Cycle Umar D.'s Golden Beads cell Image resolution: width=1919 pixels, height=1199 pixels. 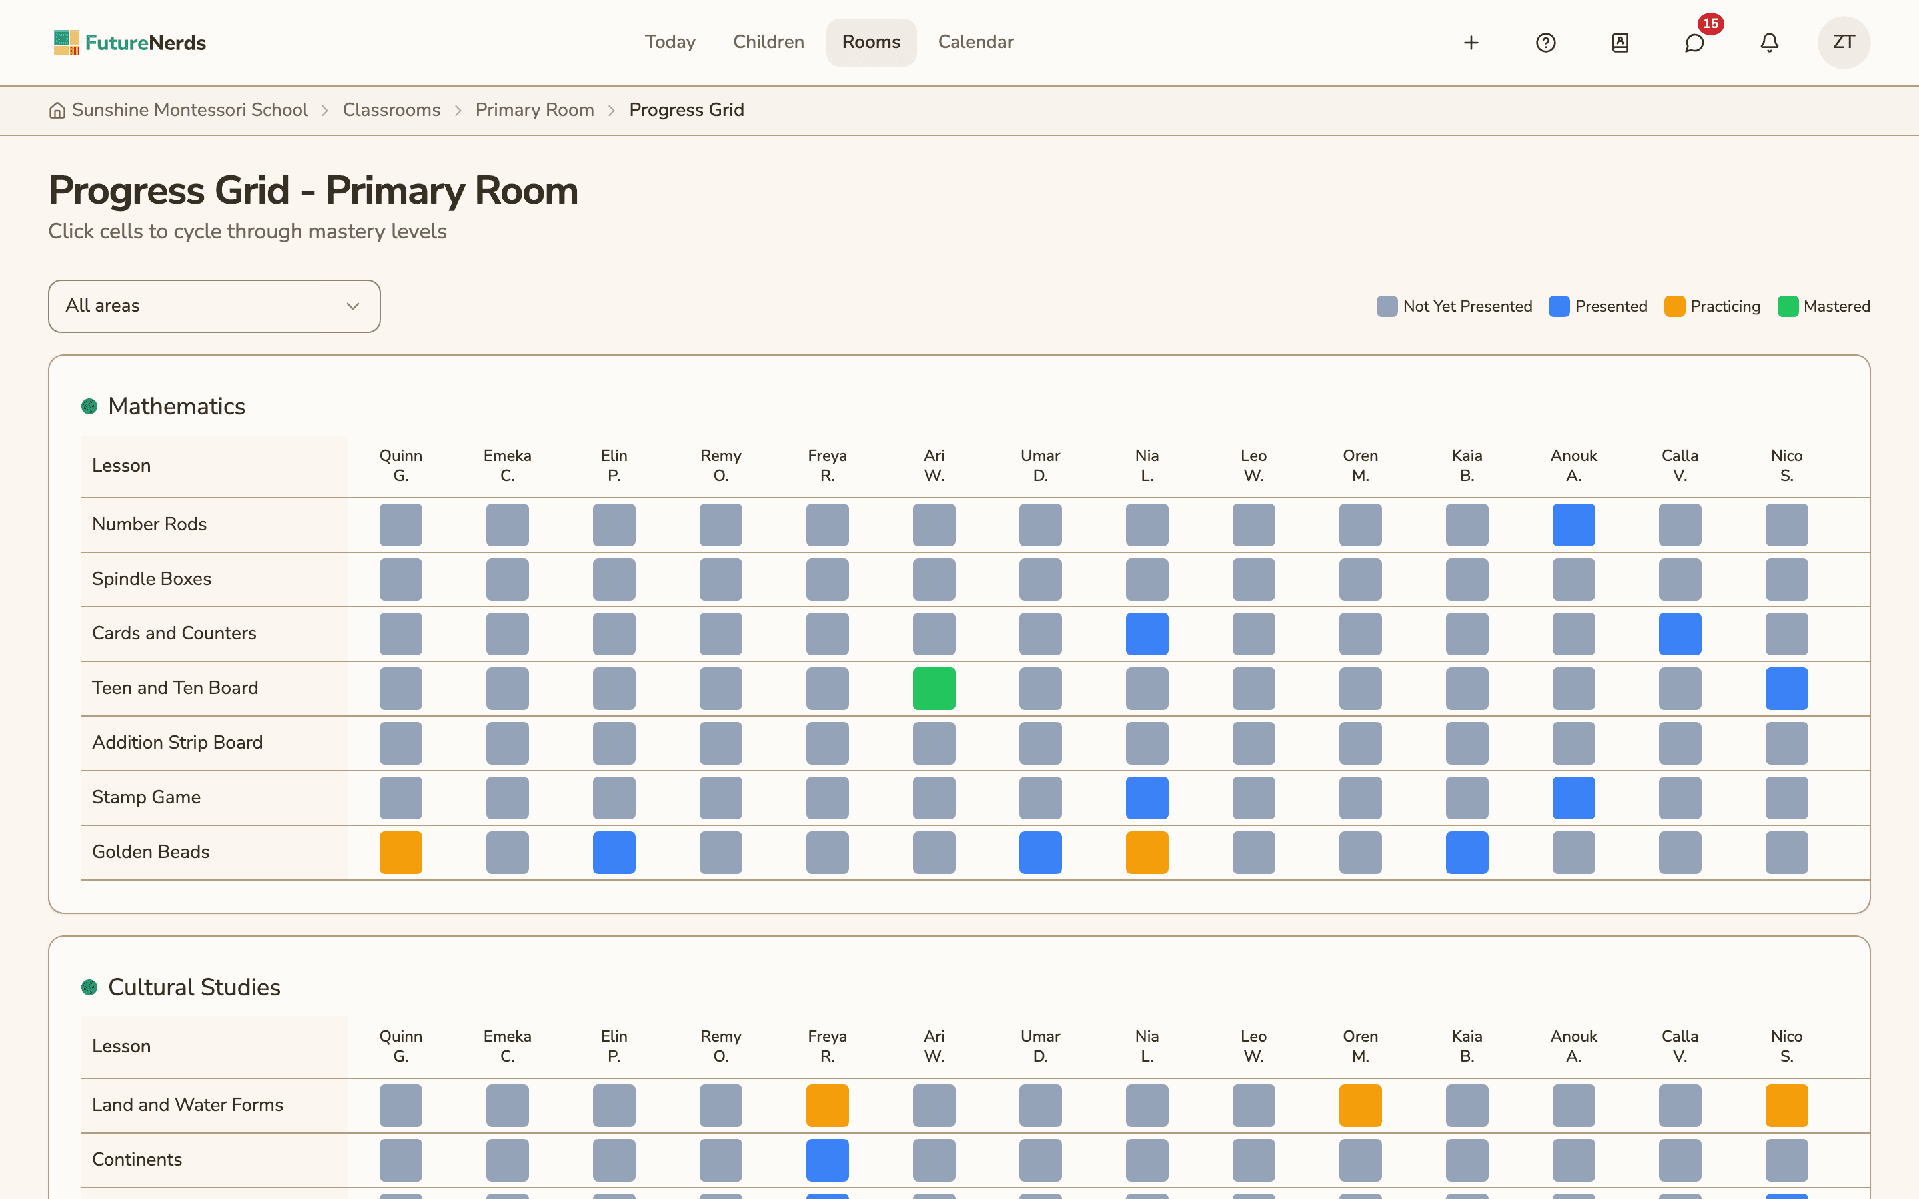[x=1040, y=853]
